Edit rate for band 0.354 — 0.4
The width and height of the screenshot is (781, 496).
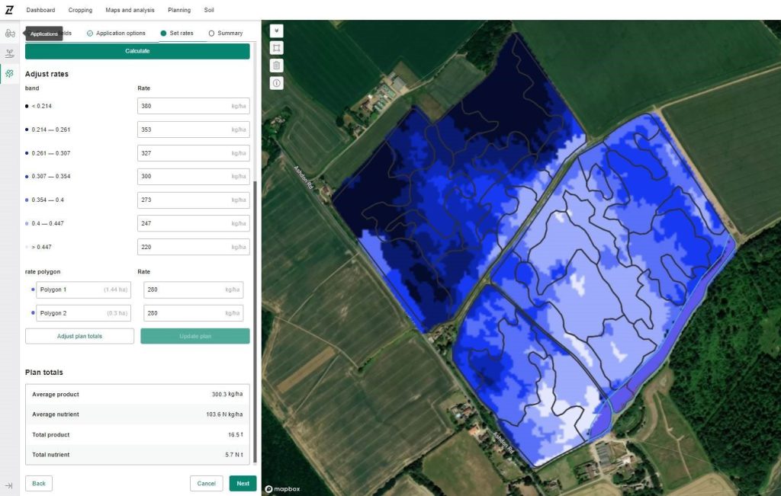point(194,200)
